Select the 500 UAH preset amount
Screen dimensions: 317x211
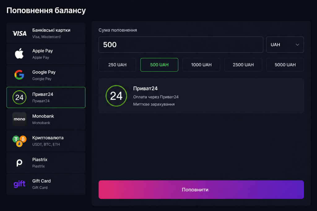click(159, 65)
